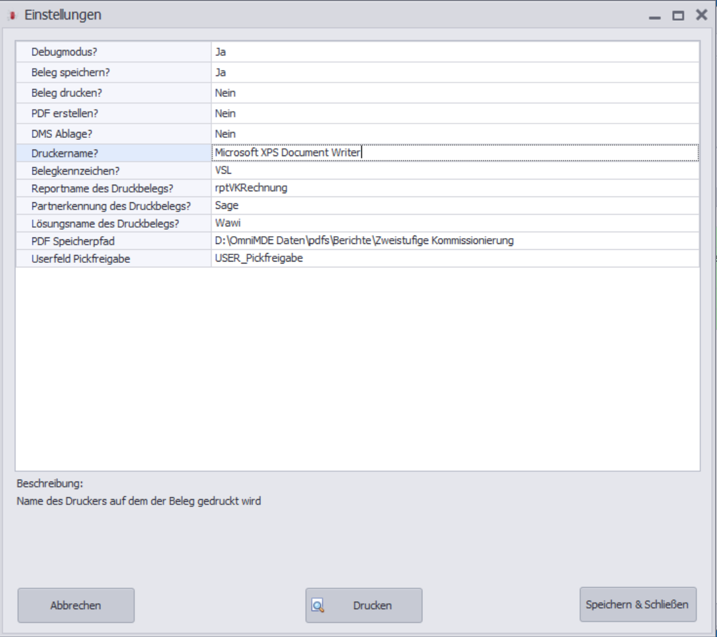Select the Userfeld Pickfreigabe row label
The height and width of the screenshot is (637, 717).
click(x=113, y=258)
